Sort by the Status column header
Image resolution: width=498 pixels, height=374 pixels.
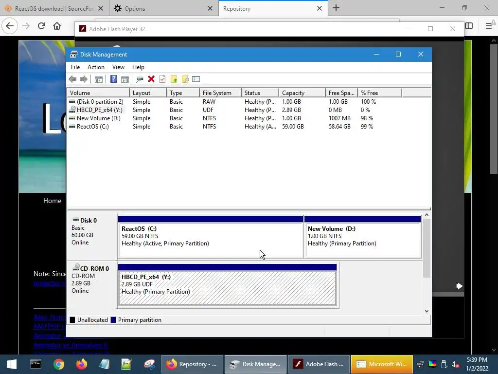(x=260, y=93)
